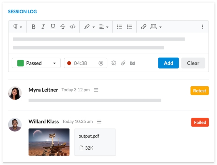
Task: Click the red recording indicator dot
Action: coord(69,63)
